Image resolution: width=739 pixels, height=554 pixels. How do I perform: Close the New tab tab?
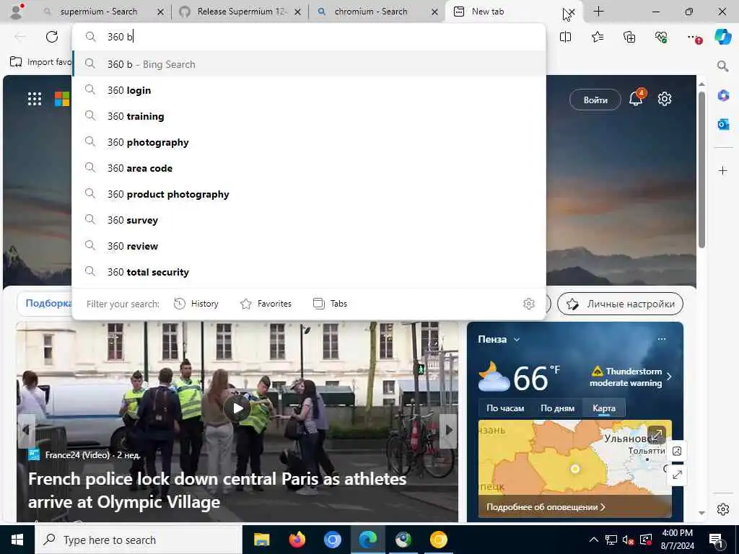point(572,12)
